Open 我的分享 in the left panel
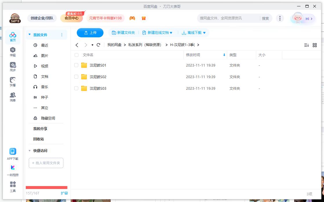Image resolution: width=324 pixels, height=202 pixels. [41, 128]
